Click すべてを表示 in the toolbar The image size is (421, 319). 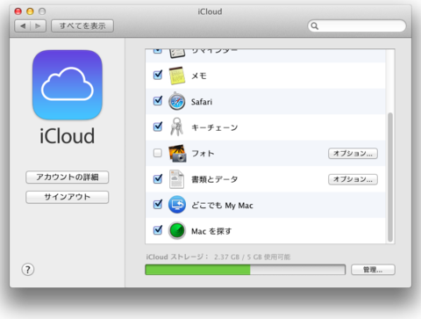pos(82,26)
